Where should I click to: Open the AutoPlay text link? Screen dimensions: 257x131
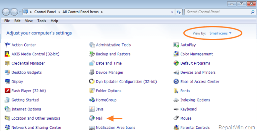click(188, 45)
